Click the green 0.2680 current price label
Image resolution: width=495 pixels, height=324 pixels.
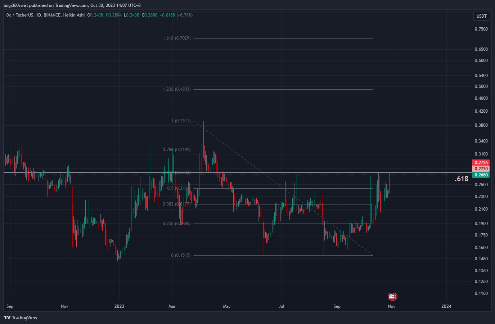[481, 175]
